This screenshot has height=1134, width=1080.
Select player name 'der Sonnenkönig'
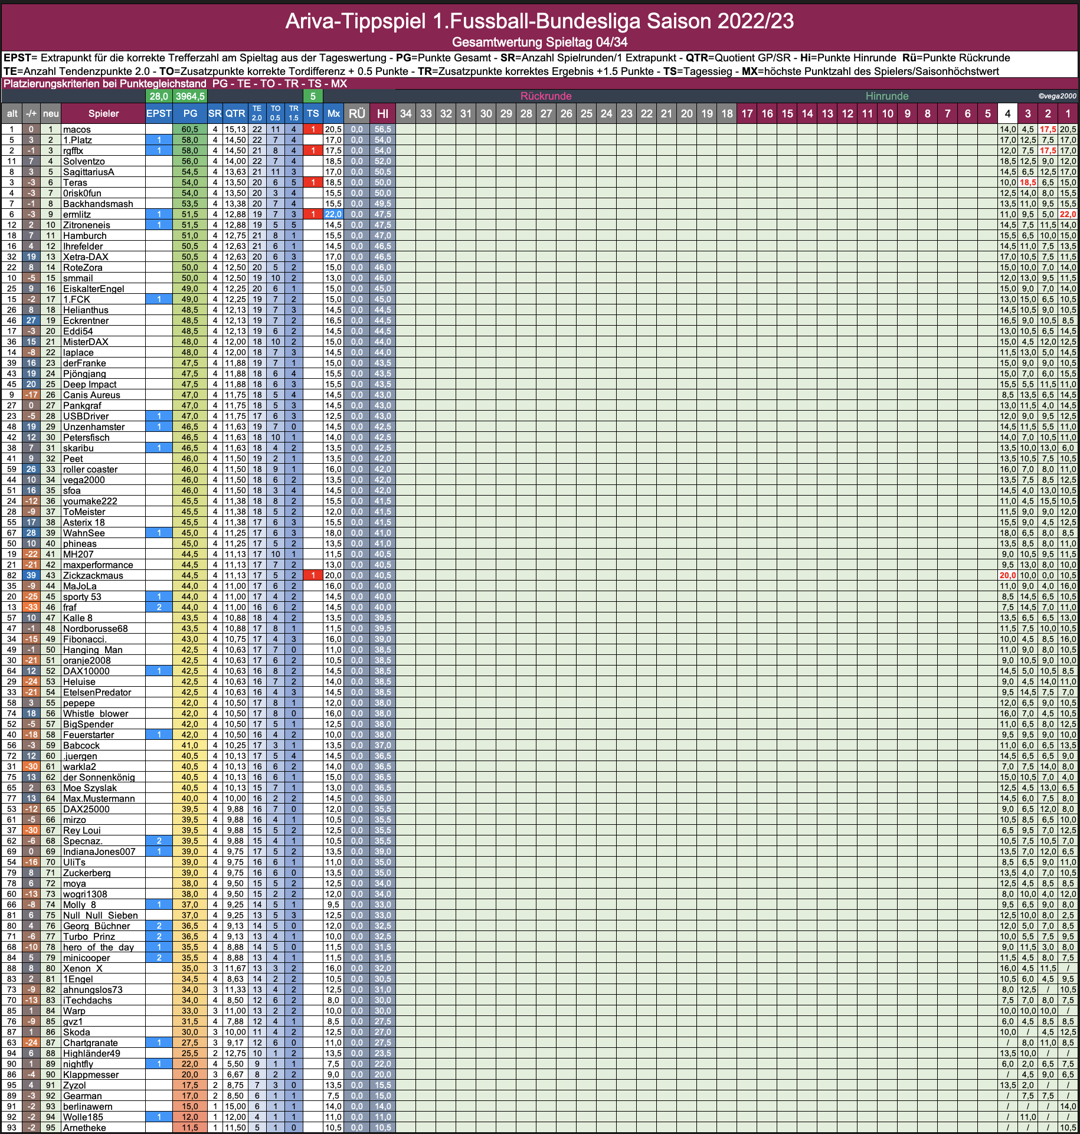click(99, 777)
